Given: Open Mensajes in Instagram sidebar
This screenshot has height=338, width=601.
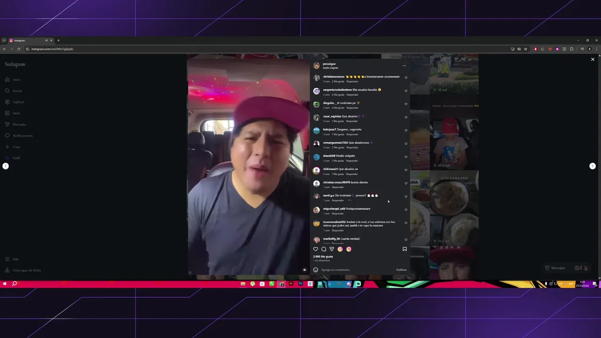Looking at the screenshot, I should click(x=15, y=124).
